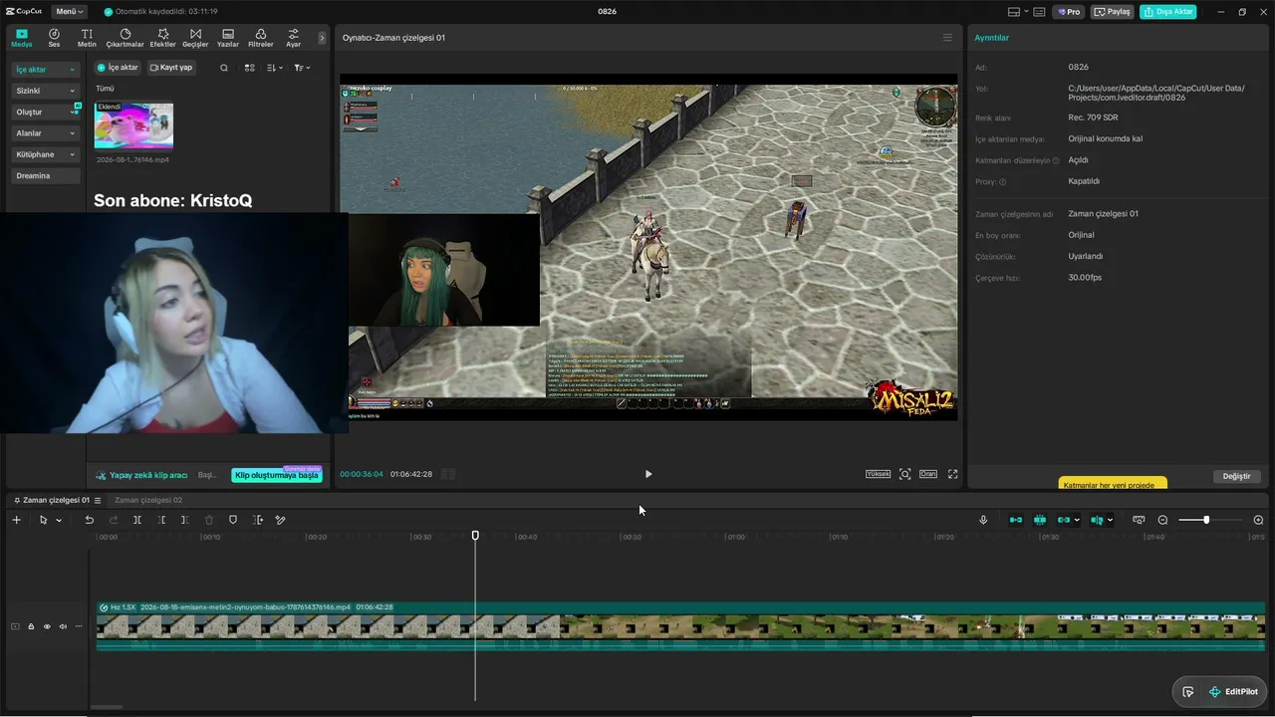This screenshot has height=717, width=1275.
Task: Select the Zaman çizelgesi 01 tab
Action: click(x=56, y=500)
